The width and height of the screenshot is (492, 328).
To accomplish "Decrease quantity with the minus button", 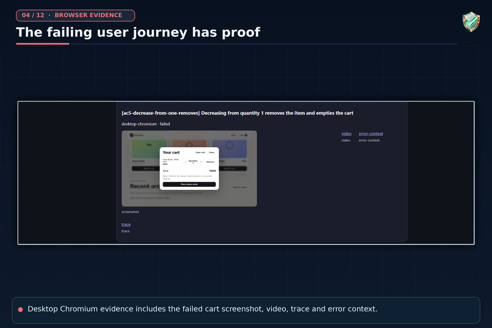I will [185, 162].
